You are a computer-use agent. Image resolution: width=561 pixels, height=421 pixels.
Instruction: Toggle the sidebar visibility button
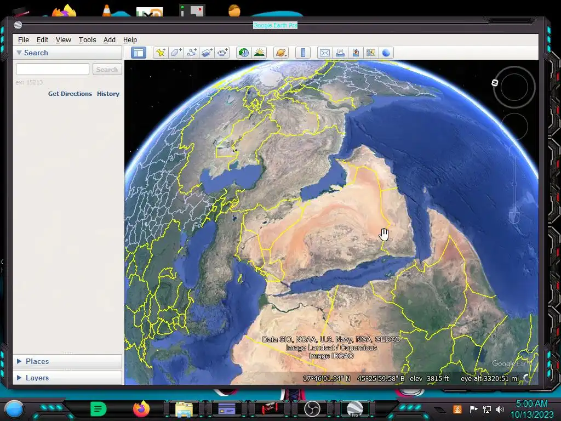pos(139,53)
